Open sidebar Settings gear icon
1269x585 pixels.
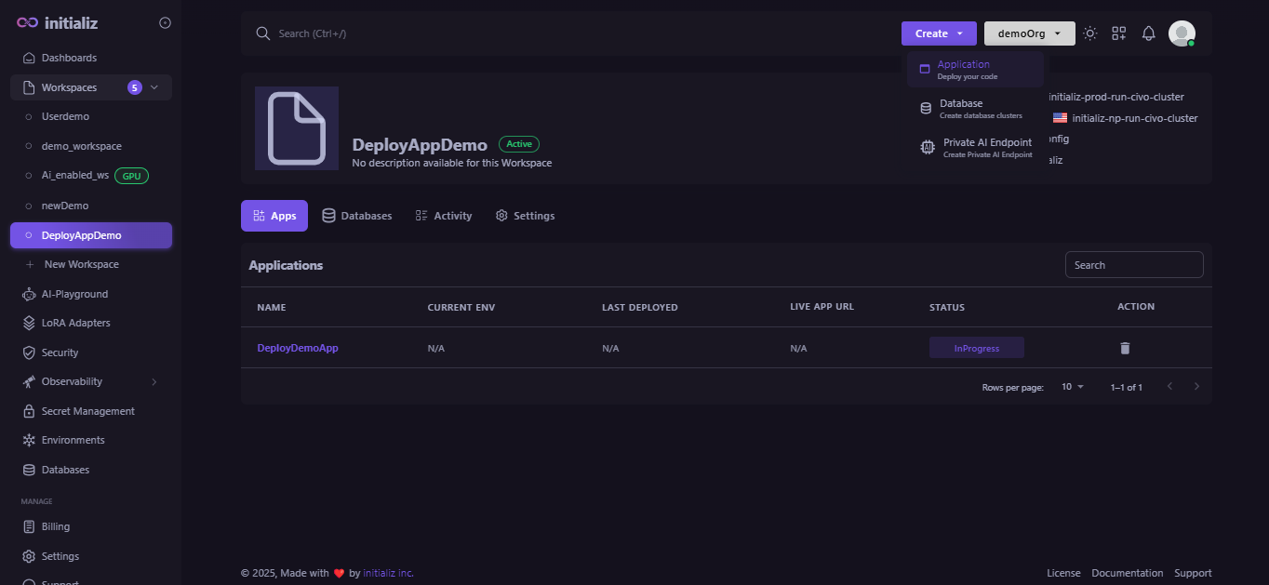pyautogui.click(x=29, y=556)
